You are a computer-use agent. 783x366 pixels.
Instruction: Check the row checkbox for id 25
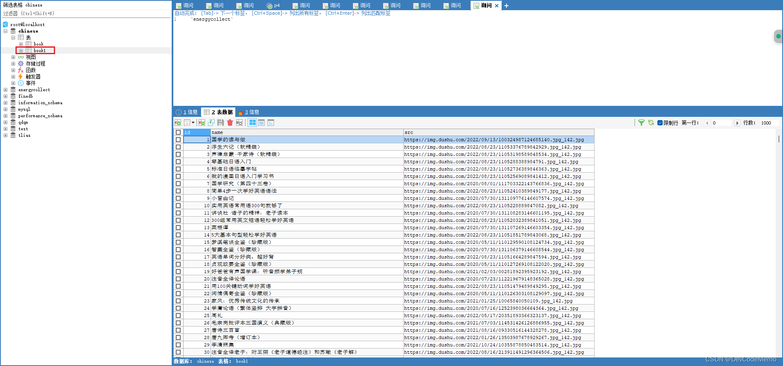click(x=178, y=316)
